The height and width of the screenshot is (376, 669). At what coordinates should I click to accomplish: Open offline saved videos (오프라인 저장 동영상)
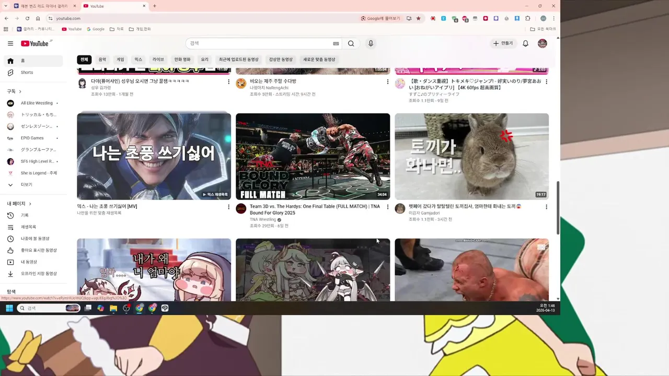point(33,274)
